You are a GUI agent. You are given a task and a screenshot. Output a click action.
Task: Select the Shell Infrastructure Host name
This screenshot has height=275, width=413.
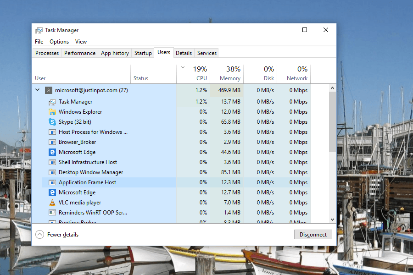88,162
